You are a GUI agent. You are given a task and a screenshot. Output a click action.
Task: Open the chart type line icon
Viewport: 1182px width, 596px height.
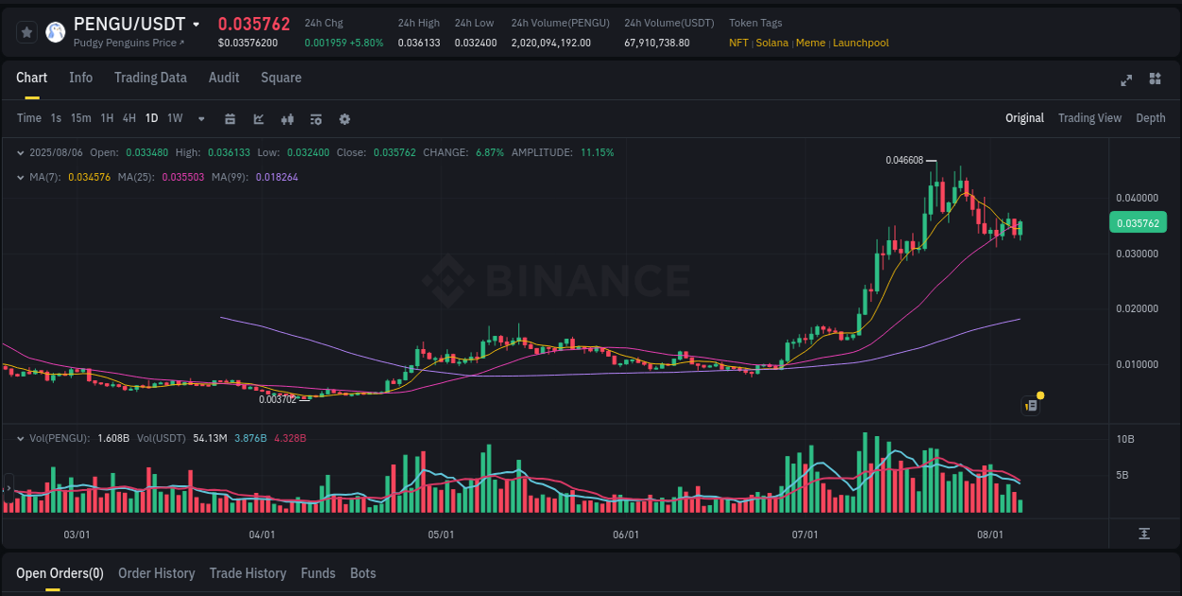[257, 119]
